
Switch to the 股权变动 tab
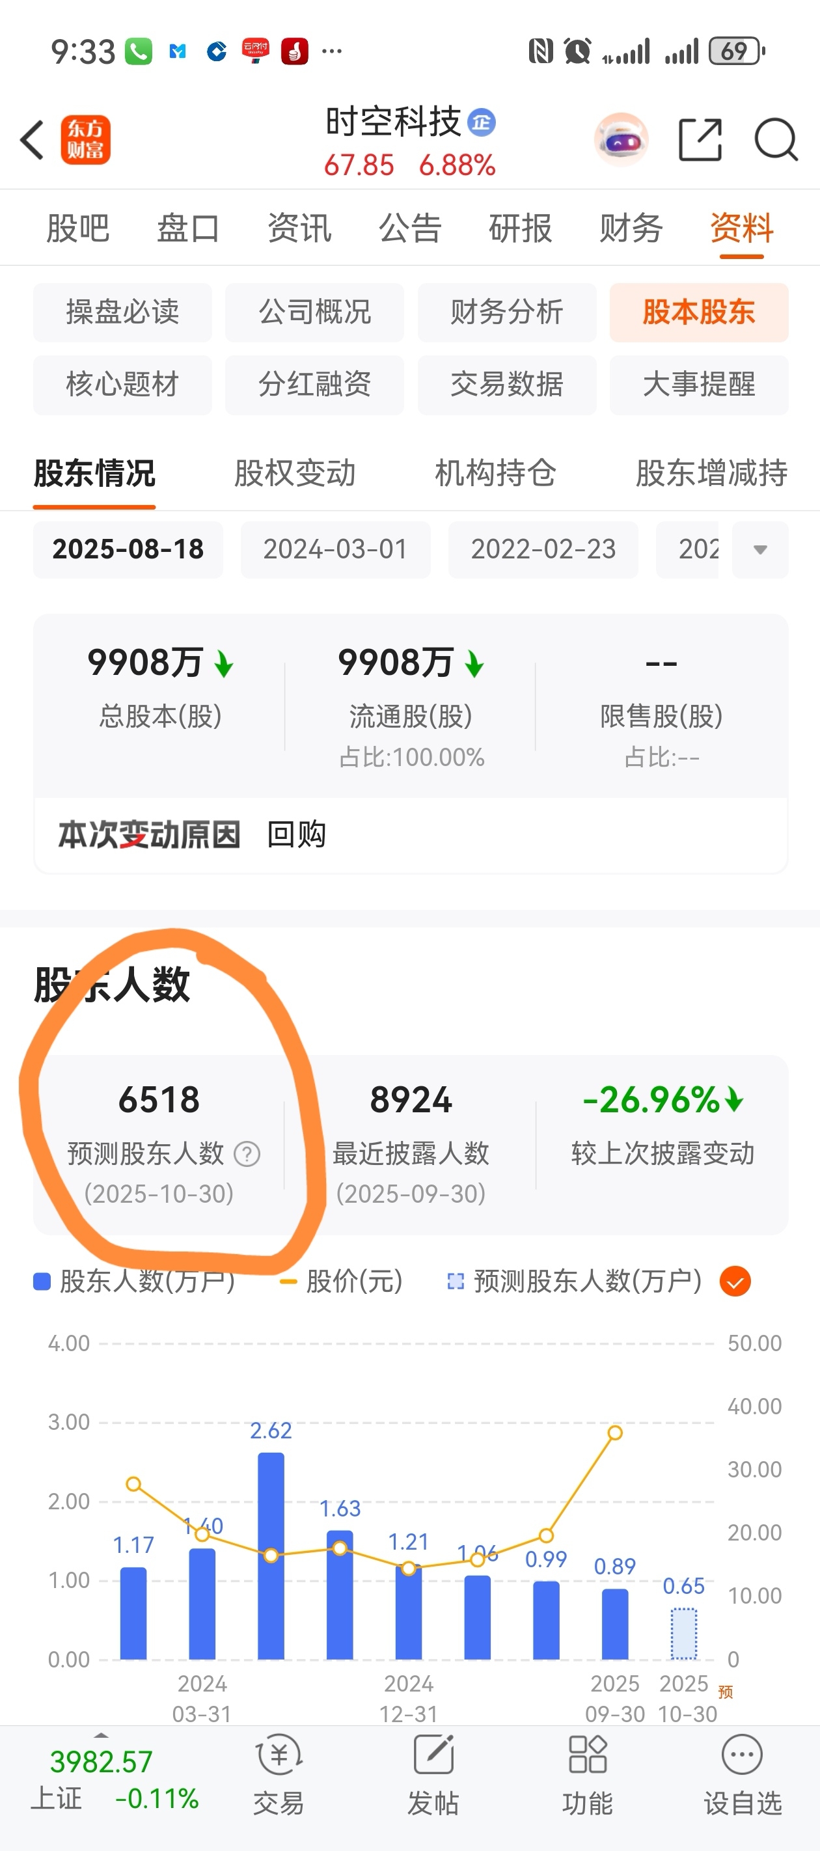(295, 474)
